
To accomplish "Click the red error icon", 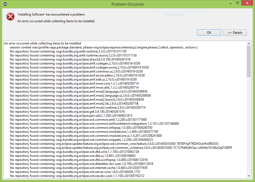I will (10, 17).
